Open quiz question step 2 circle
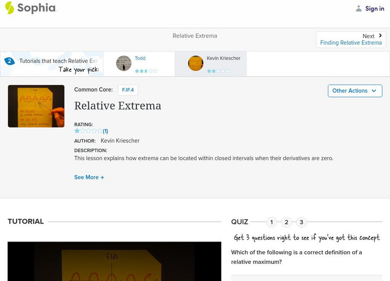390x281 pixels. [286, 221]
